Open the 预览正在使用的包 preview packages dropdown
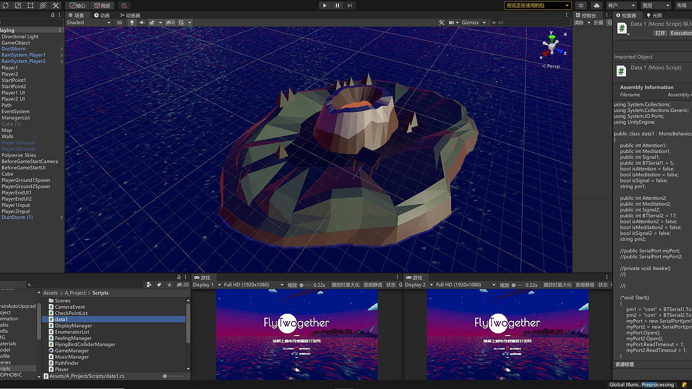The width and height of the screenshot is (692, 389). [537, 5]
